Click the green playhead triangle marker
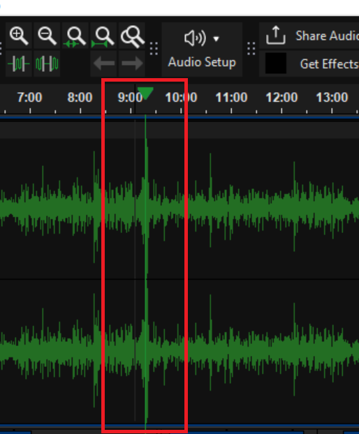Viewport: 359px width, 434px height. [x=145, y=93]
